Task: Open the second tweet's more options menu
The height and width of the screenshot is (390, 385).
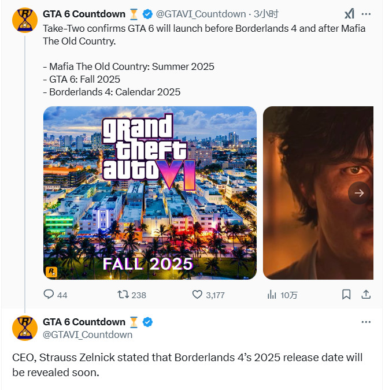Action: [x=366, y=322]
